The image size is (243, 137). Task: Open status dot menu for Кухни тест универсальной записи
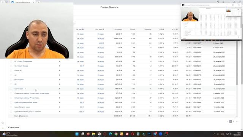pyautogui.click(x=60, y=102)
